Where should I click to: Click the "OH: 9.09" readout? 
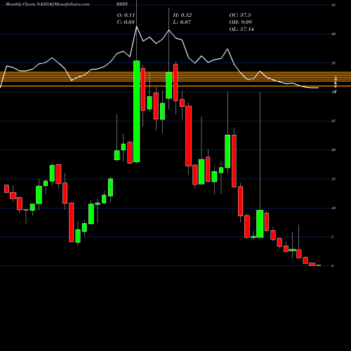click(240, 22)
